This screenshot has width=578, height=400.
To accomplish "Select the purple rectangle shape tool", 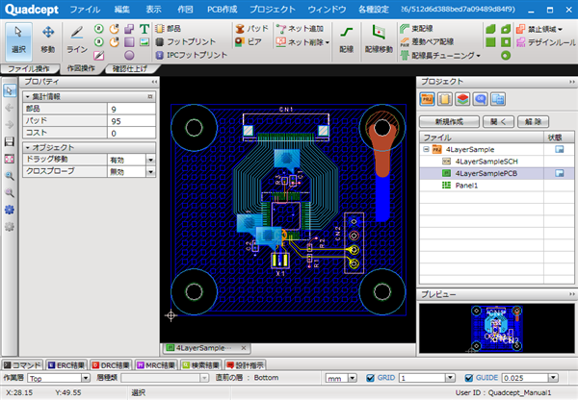I will tap(129, 42).
